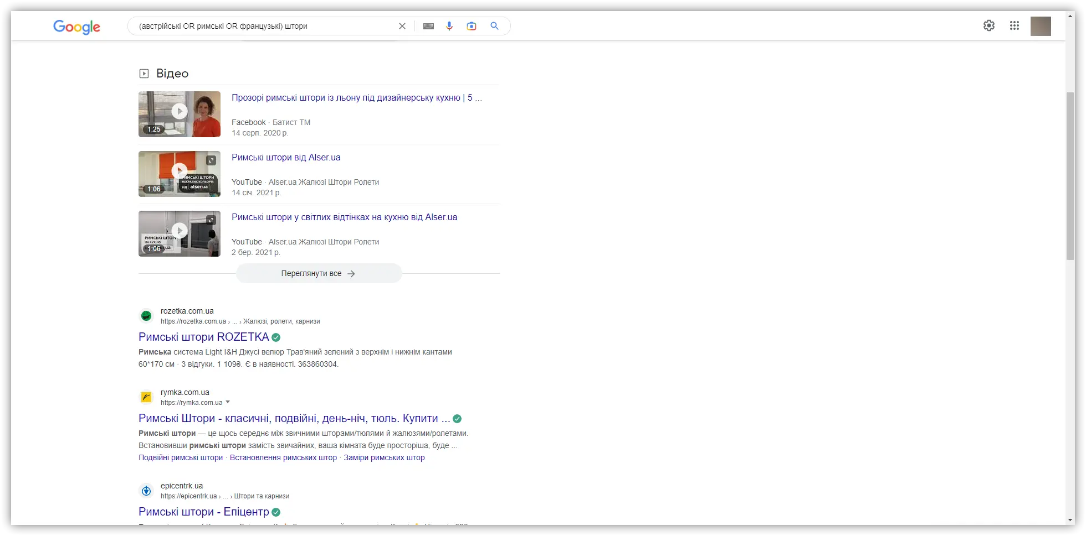Open the on-screen keyboard input tool
Image resolution: width=1086 pixels, height=536 pixels.
click(428, 26)
